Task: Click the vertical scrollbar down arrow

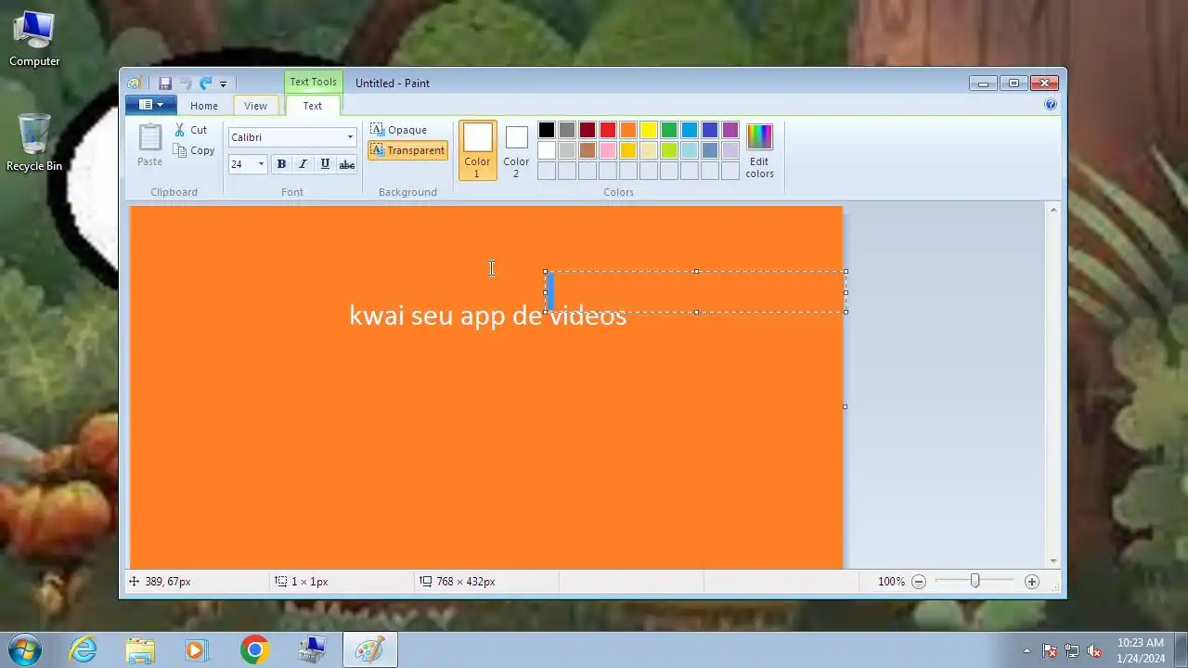Action: point(1052,561)
